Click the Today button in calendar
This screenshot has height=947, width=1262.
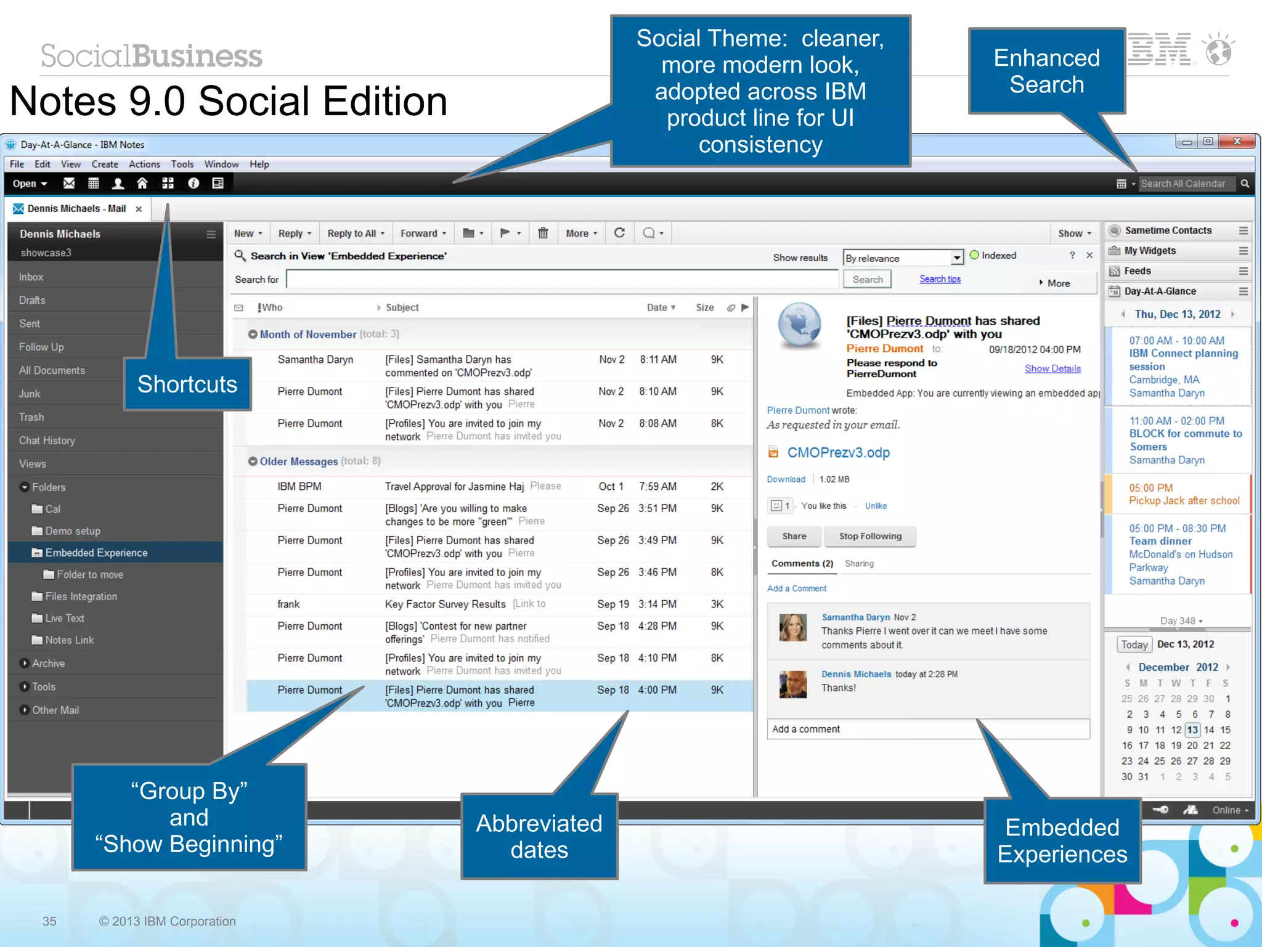pos(1134,644)
